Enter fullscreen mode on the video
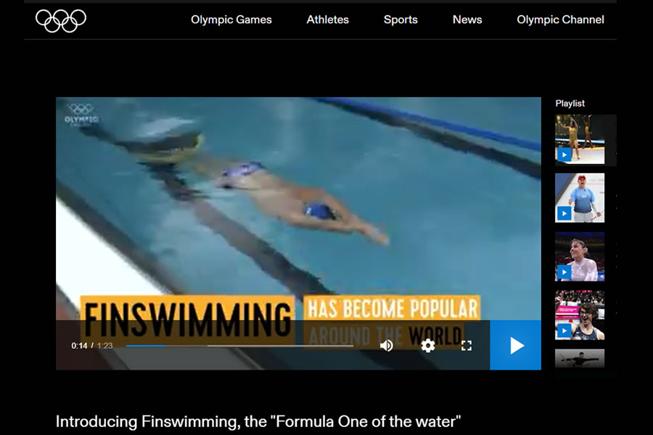Image resolution: width=653 pixels, height=435 pixels. (x=467, y=346)
